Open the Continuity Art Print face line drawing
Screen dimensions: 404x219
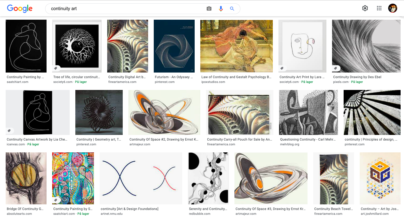pyautogui.click(x=302, y=46)
